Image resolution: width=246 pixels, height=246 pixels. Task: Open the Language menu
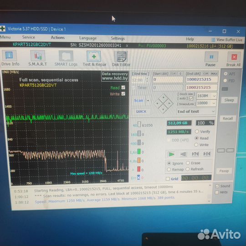tap(88, 38)
